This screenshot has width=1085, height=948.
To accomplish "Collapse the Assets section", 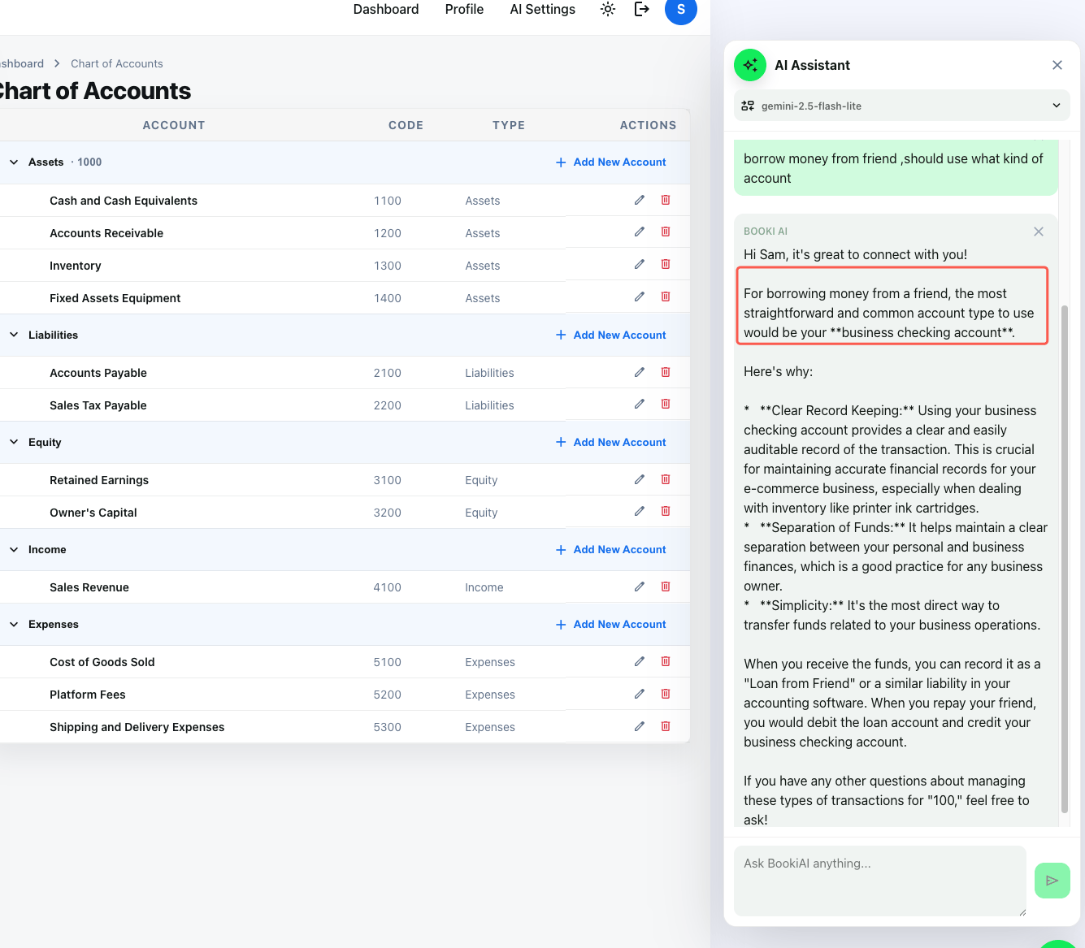I will pos(13,162).
